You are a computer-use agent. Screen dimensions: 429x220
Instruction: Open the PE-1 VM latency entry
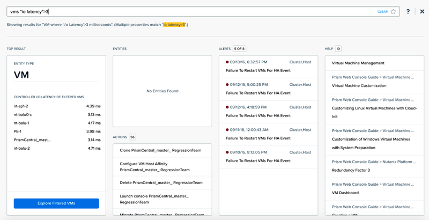click(57, 131)
